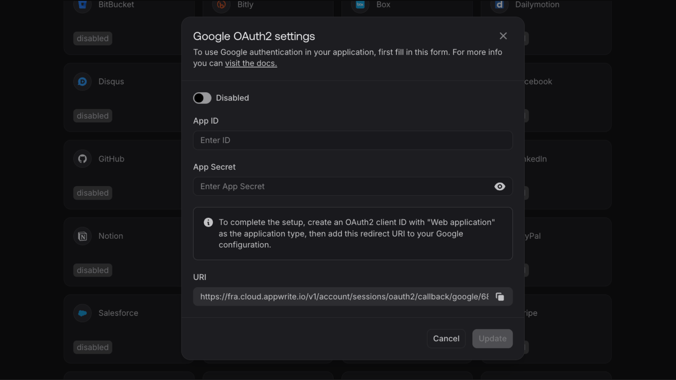
Task: Click the Box provider icon
Action: [360, 5]
